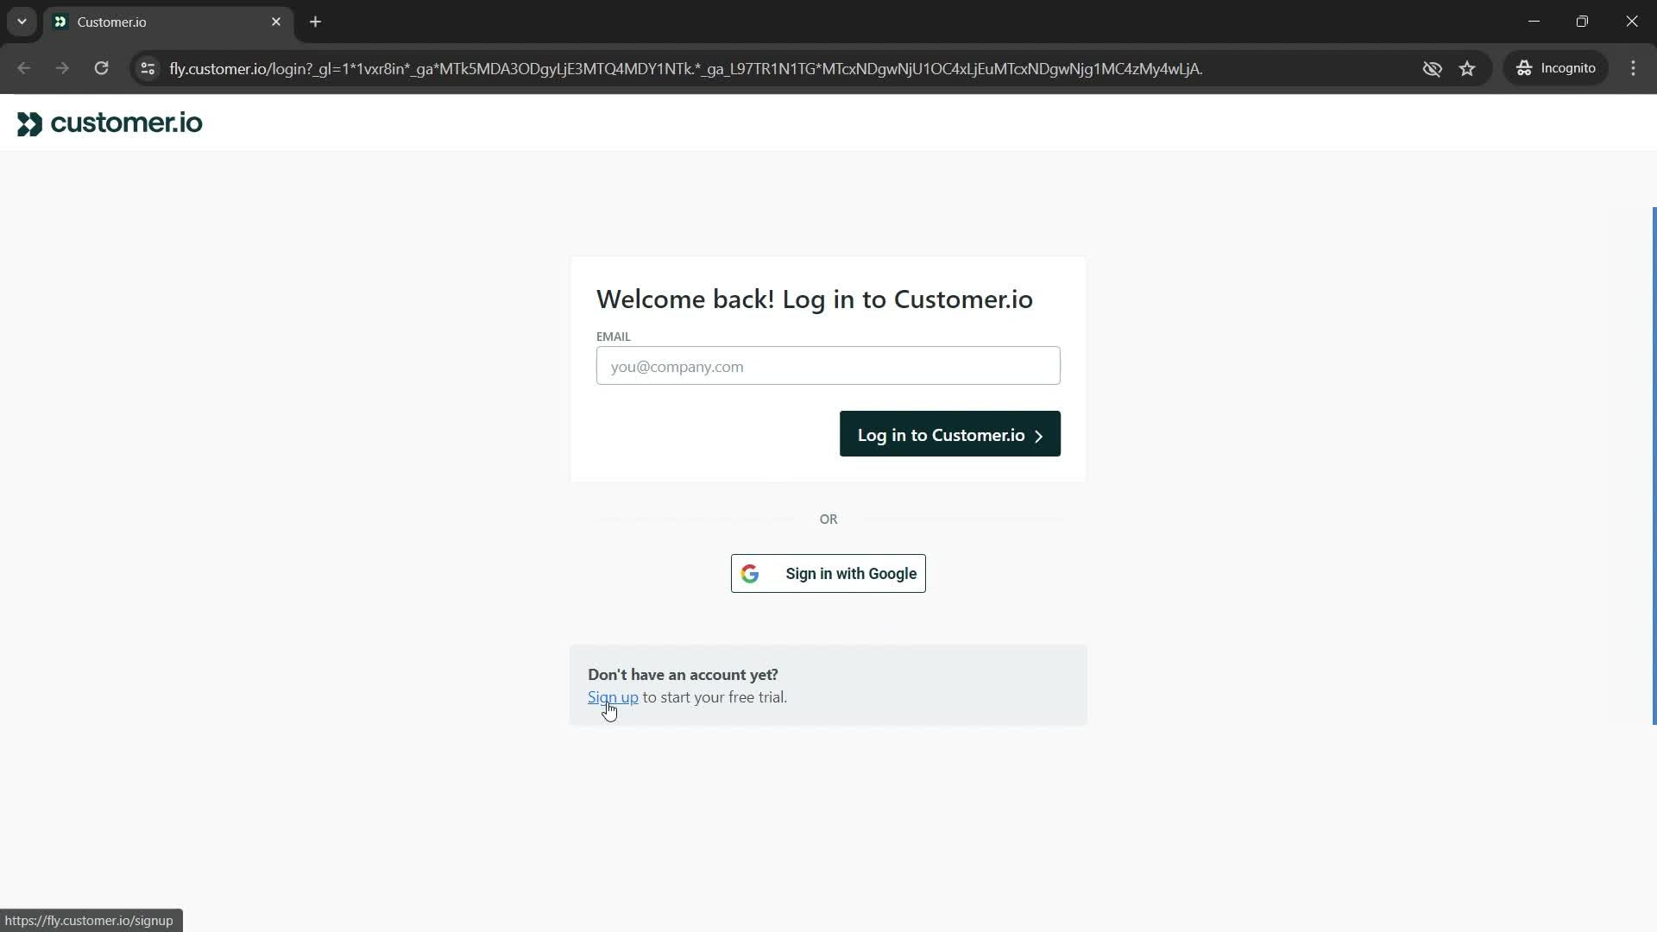Viewport: 1657px width, 932px height.
Task: Click the Customer.io tab label
Action: [x=111, y=22]
